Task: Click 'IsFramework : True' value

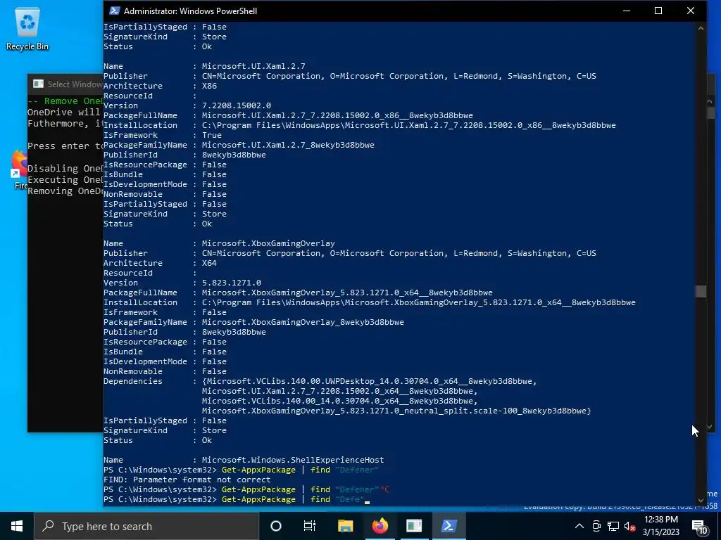Action: click(x=211, y=135)
